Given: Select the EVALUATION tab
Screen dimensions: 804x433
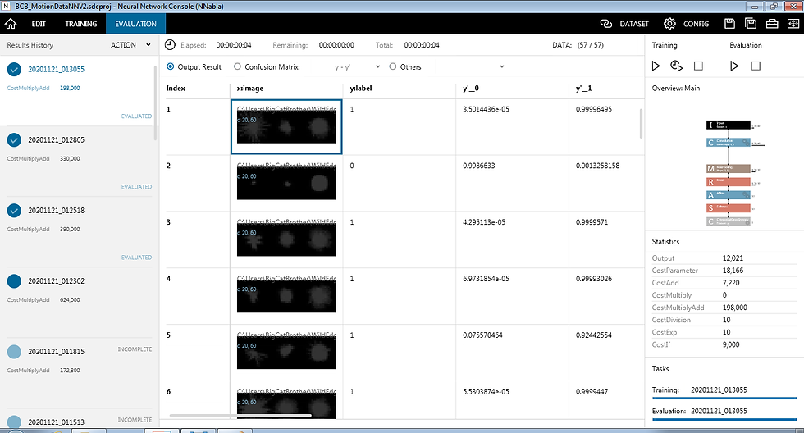Looking at the screenshot, I should coord(135,24).
